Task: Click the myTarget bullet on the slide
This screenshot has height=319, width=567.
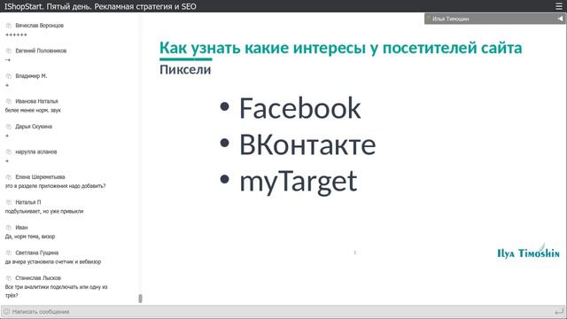Action: point(299,182)
